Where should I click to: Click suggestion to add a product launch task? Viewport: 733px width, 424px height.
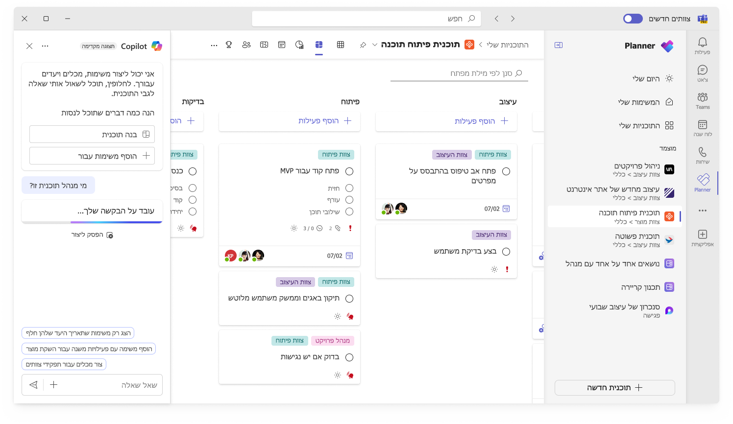point(89,349)
